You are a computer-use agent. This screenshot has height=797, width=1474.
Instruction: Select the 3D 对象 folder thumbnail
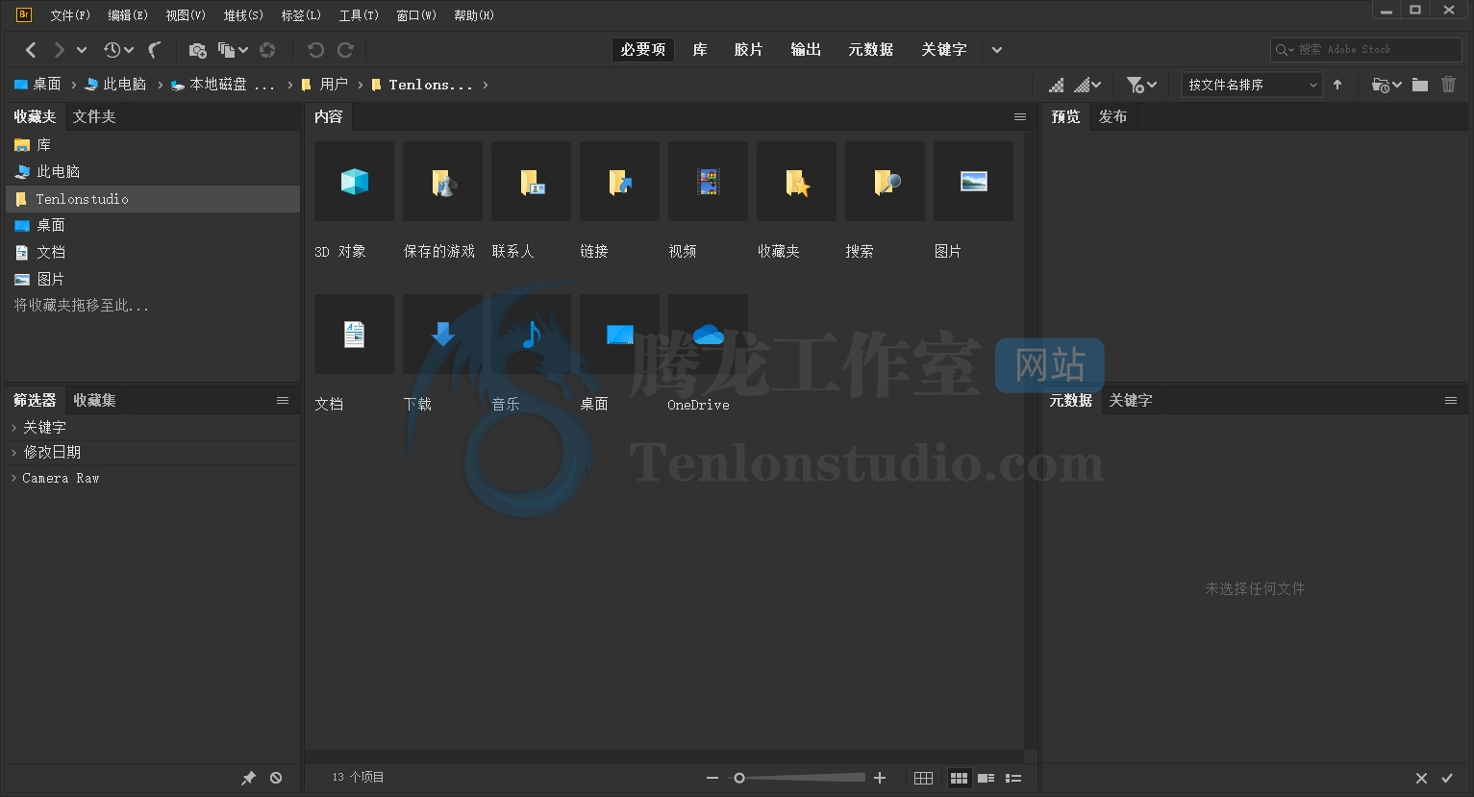tap(354, 182)
